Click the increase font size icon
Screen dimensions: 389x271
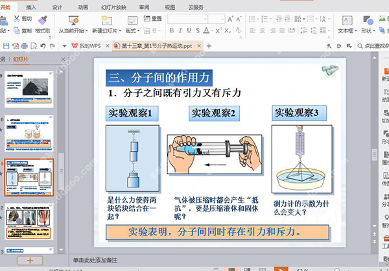[x=230, y=19]
